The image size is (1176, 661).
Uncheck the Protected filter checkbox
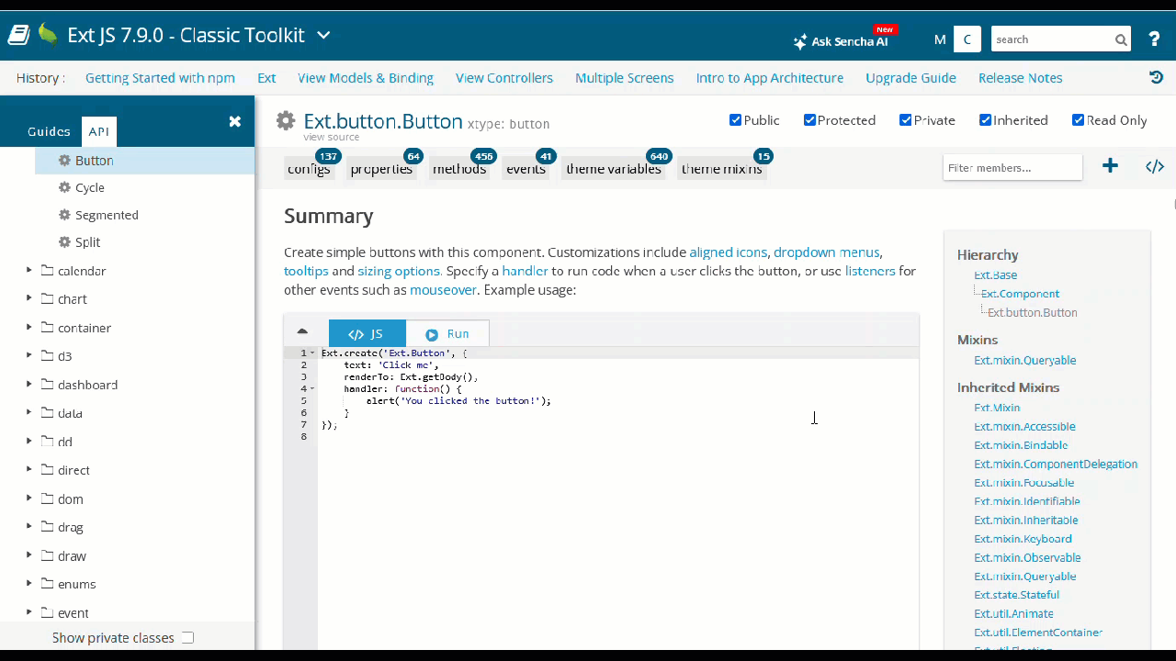[x=809, y=120]
